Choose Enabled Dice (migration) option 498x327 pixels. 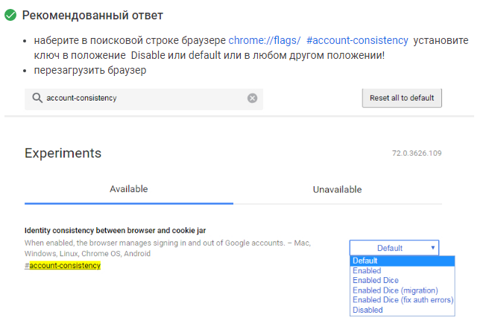(403, 291)
